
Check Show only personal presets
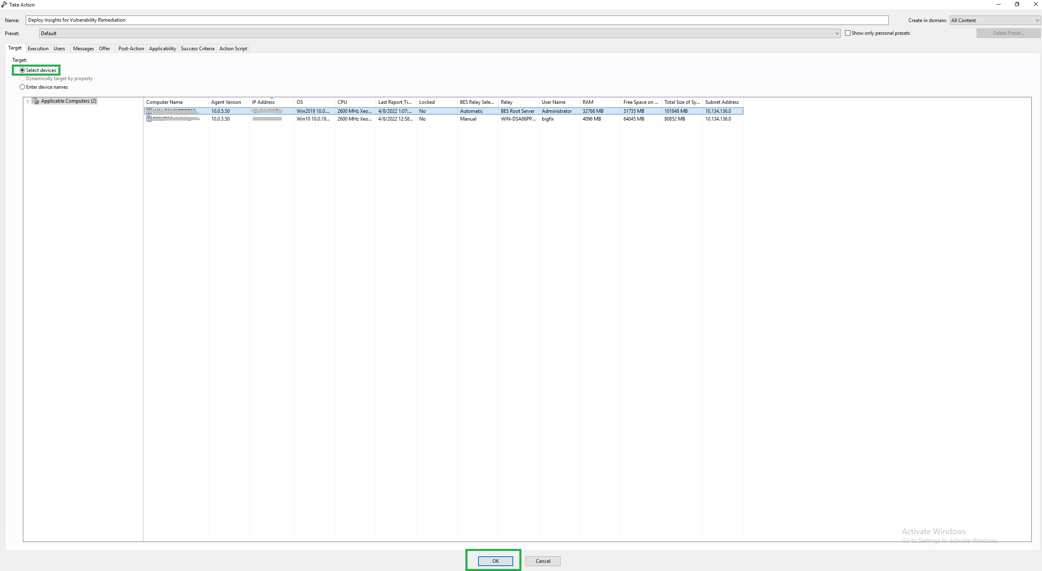coord(847,33)
